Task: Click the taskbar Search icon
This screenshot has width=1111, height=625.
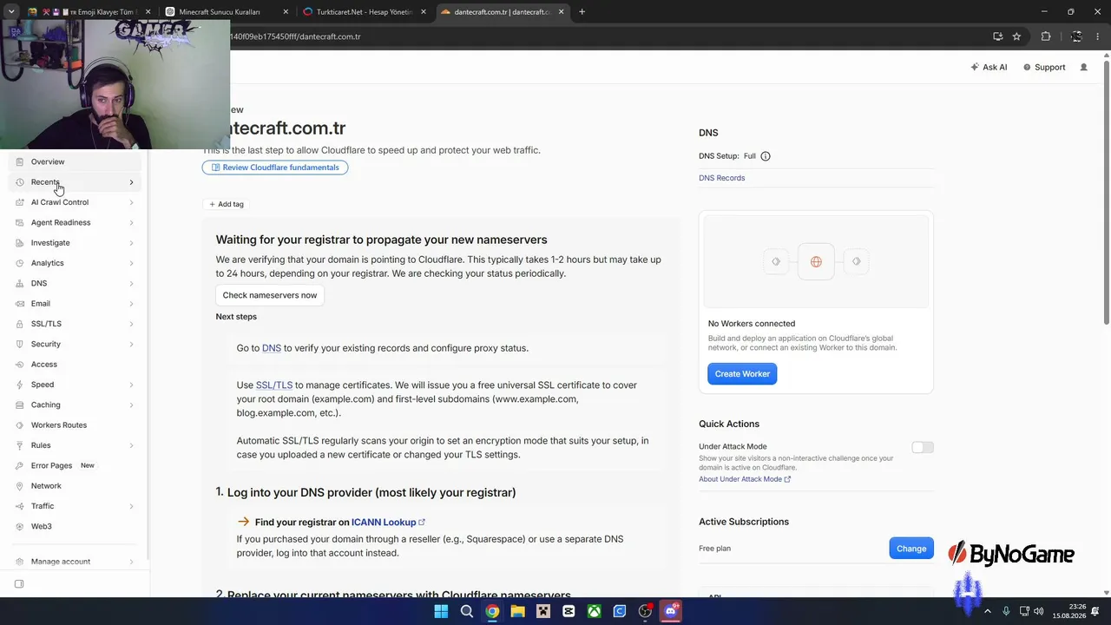Action: pyautogui.click(x=467, y=611)
